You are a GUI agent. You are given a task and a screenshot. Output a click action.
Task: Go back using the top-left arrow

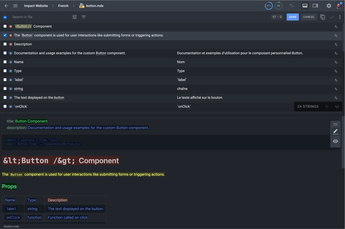click(6, 6)
